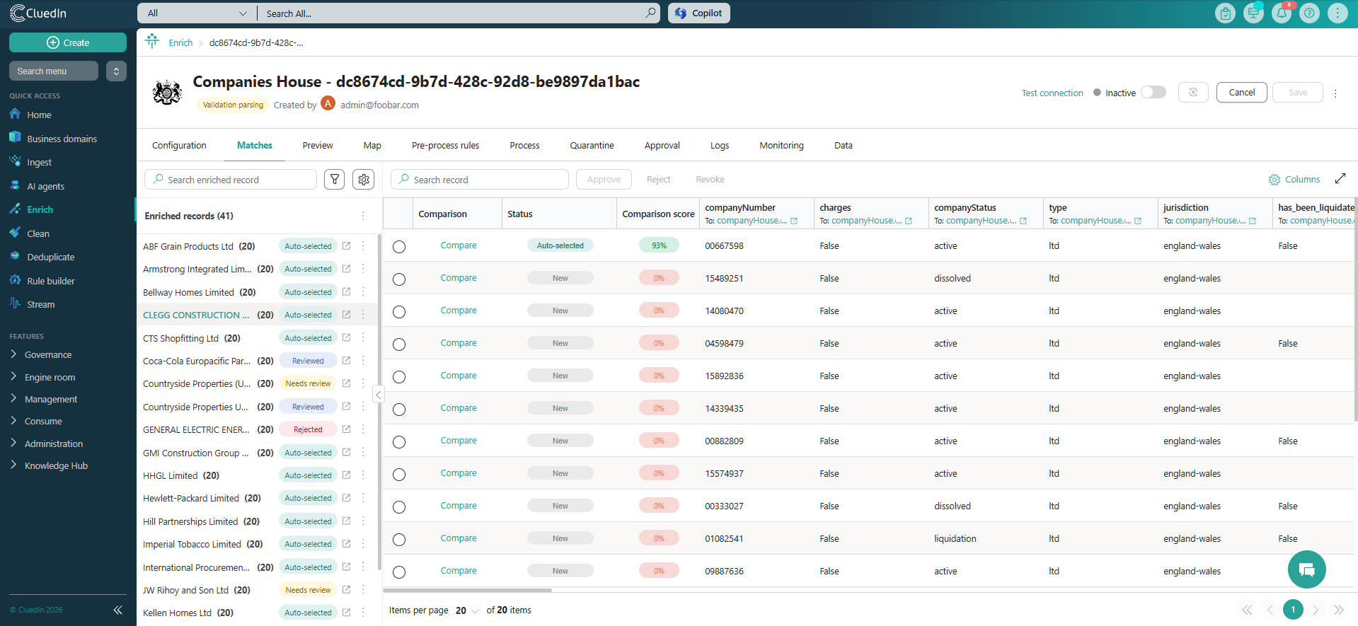Viewport: 1358px width, 626px height.
Task: Focus the Search enriched record field
Action: 231,180
